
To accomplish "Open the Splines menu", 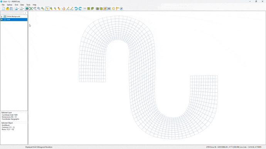I will click(10, 5).
